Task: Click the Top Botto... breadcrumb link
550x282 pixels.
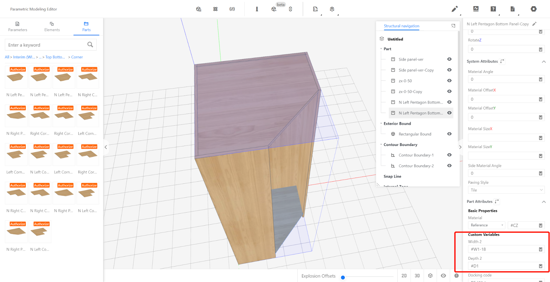Action: (x=55, y=57)
